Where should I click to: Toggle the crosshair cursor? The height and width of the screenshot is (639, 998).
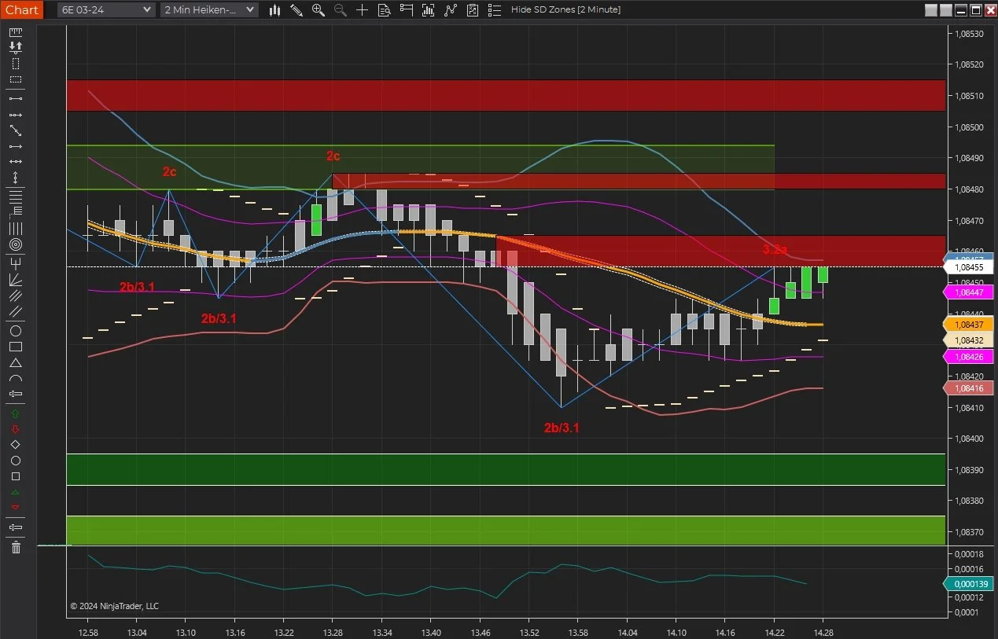[x=362, y=9]
